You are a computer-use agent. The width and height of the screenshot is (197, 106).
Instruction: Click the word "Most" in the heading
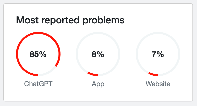click(x=27, y=20)
